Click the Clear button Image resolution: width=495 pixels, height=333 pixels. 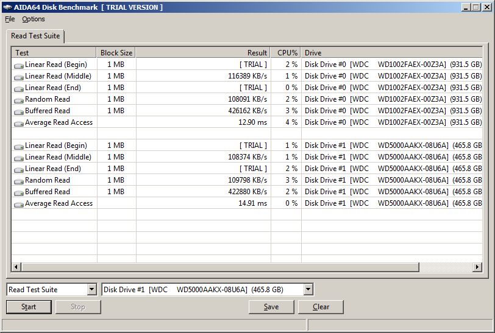point(321,307)
